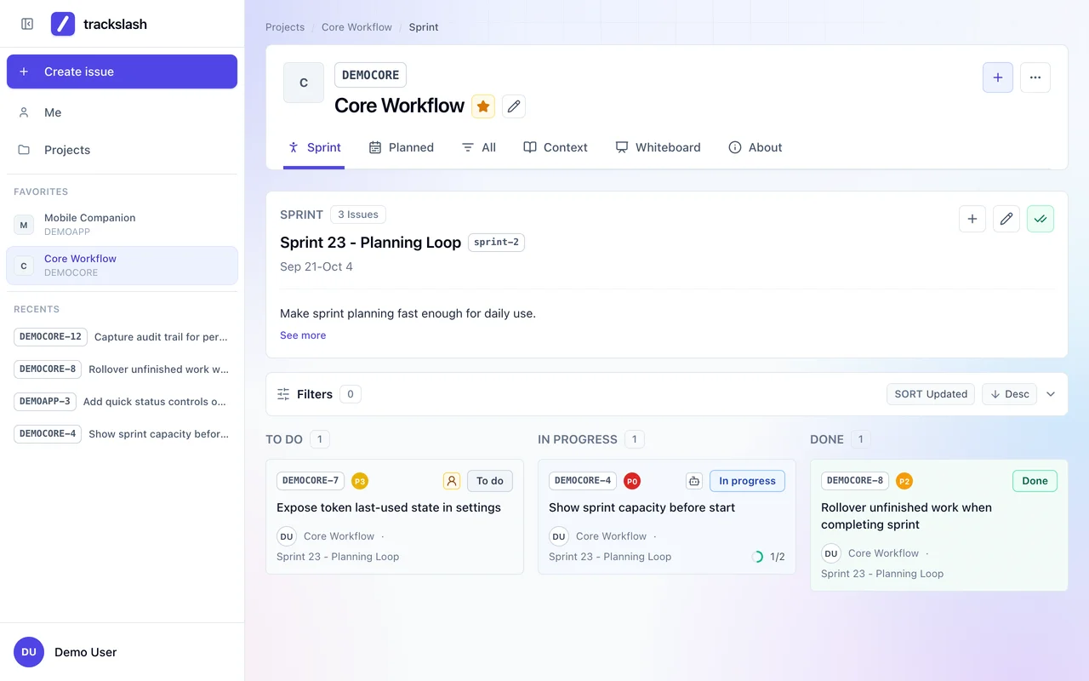Complete the sprint using the double-check icon
Viewport: 1089px width, 681px height.
[1041, 219]
